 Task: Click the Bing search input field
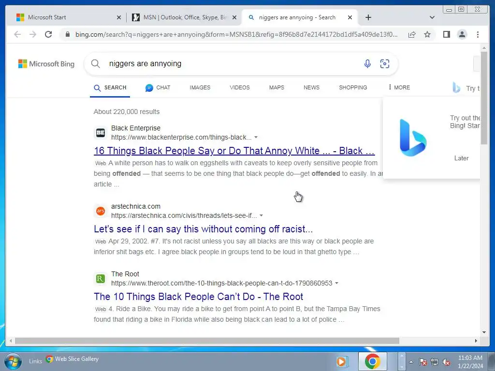233,64
